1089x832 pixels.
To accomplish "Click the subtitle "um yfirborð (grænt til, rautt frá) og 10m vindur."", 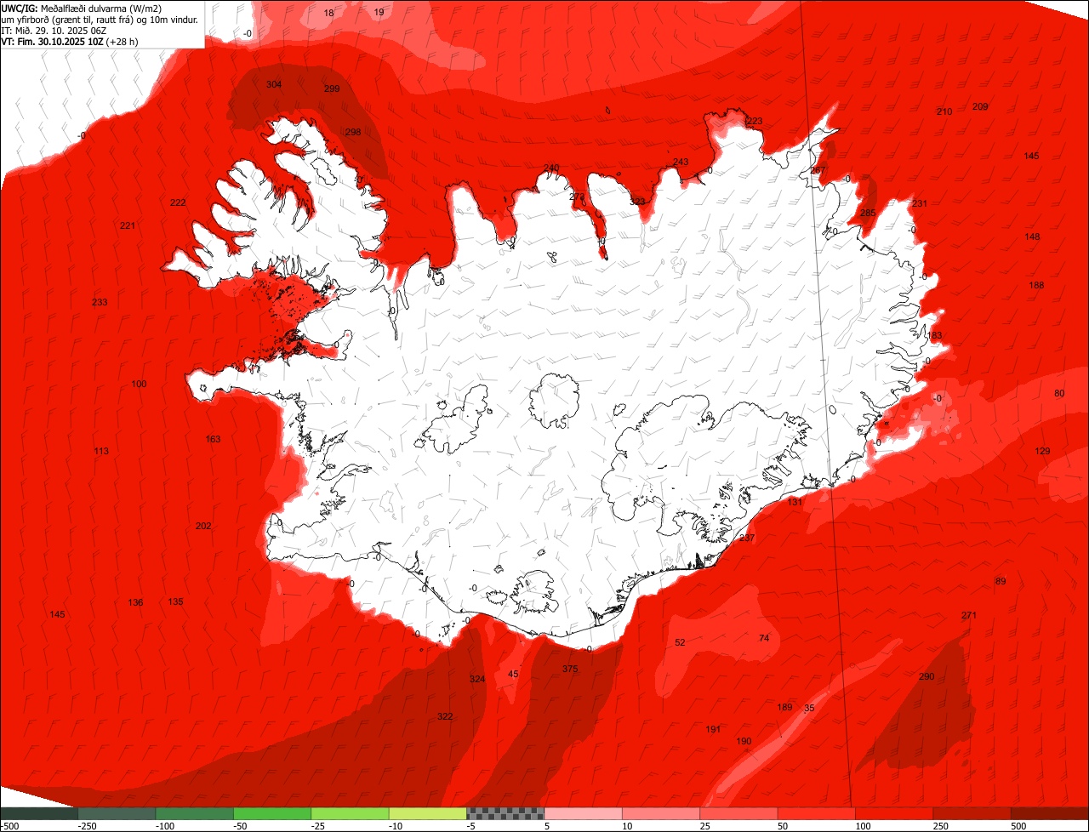I will click(100, 19).
